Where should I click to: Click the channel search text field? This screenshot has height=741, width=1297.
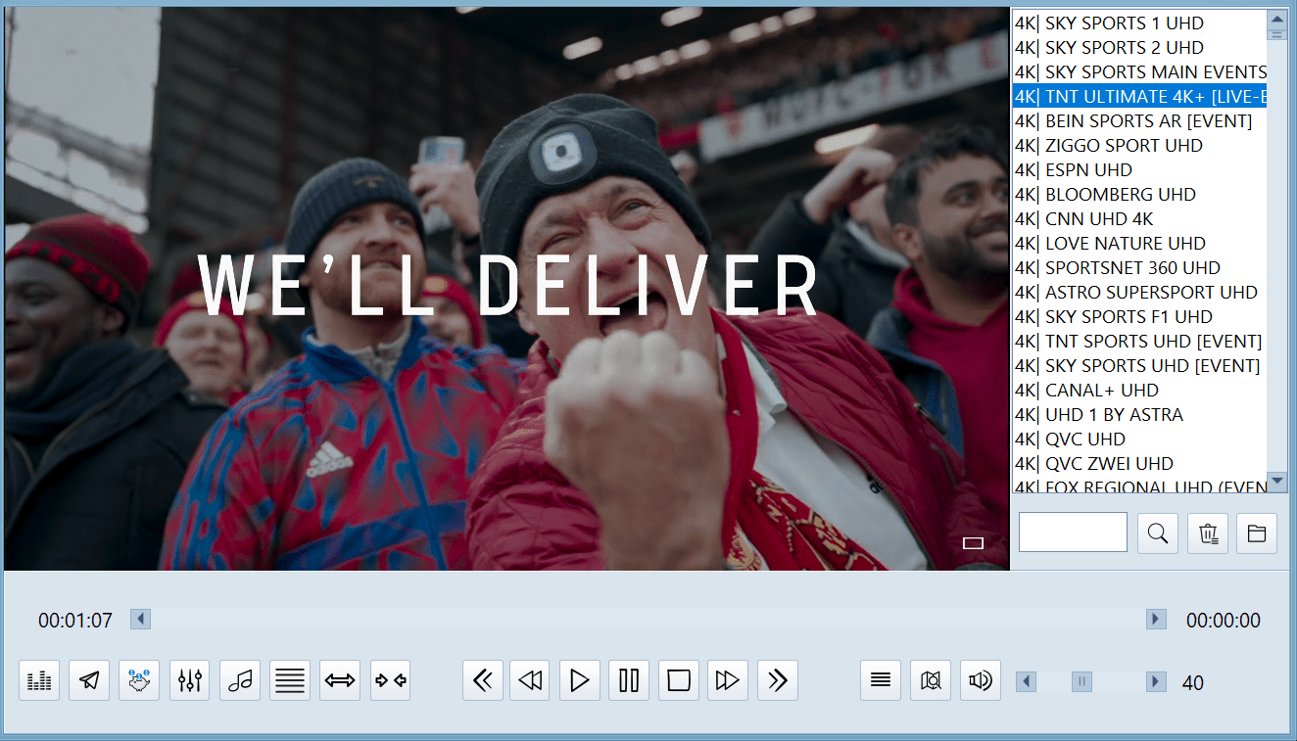point(1073,533)
